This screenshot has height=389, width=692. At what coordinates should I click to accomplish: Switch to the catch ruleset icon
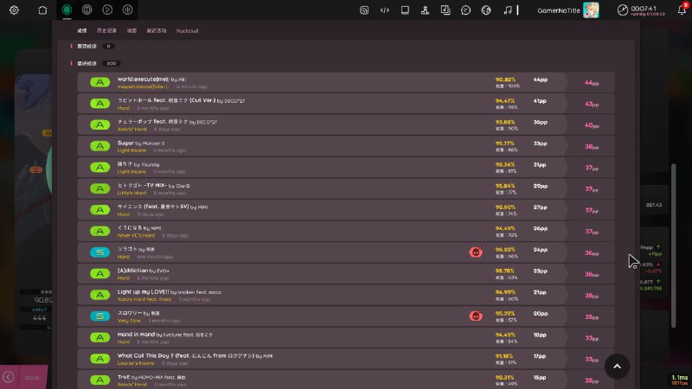pyautogui.click(x=107, y=10)
